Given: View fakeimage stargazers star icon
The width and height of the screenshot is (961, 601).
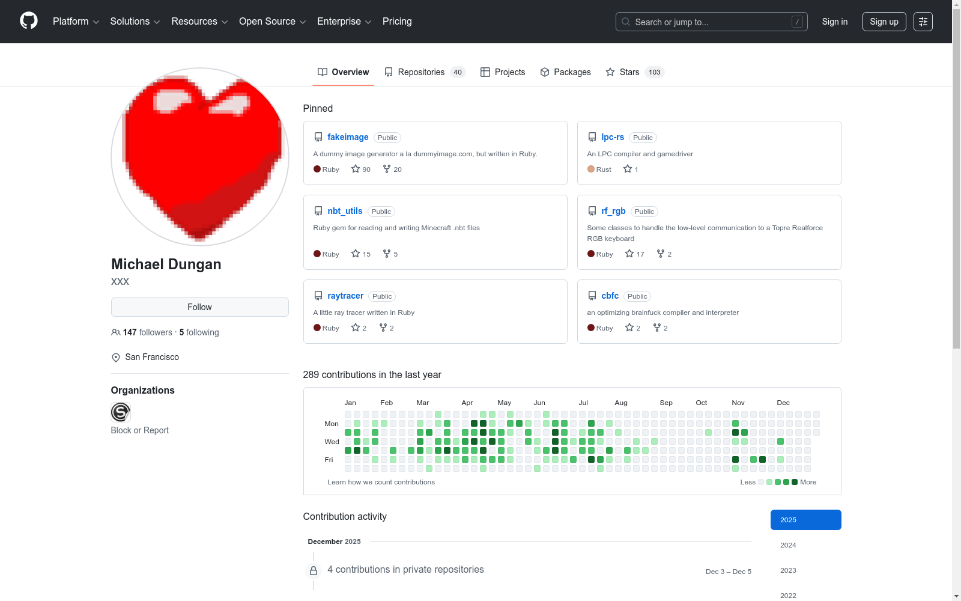Looking at the screenshot, I should coord(356,169).
